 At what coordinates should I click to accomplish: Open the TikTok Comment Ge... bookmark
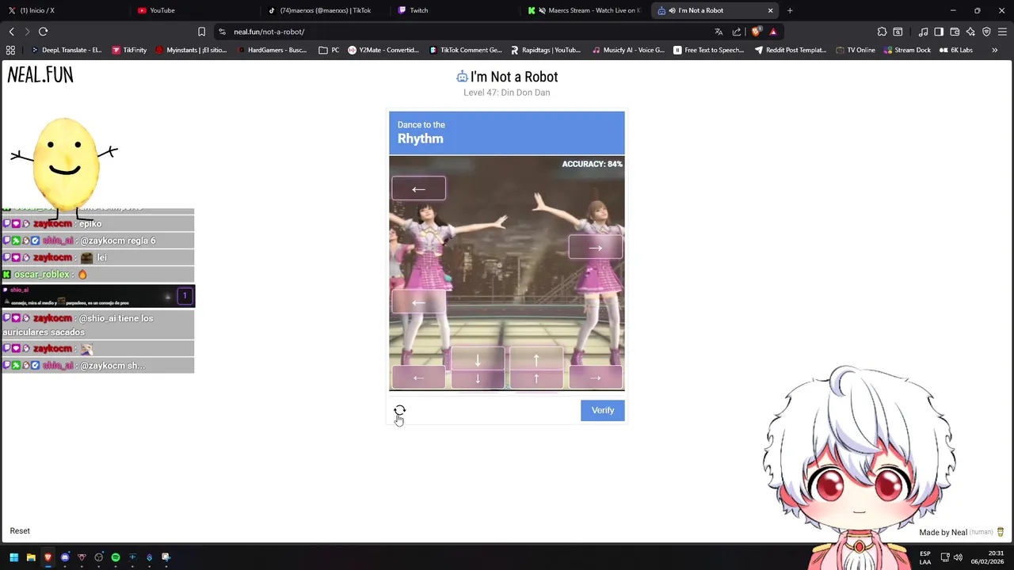[466, 50]
